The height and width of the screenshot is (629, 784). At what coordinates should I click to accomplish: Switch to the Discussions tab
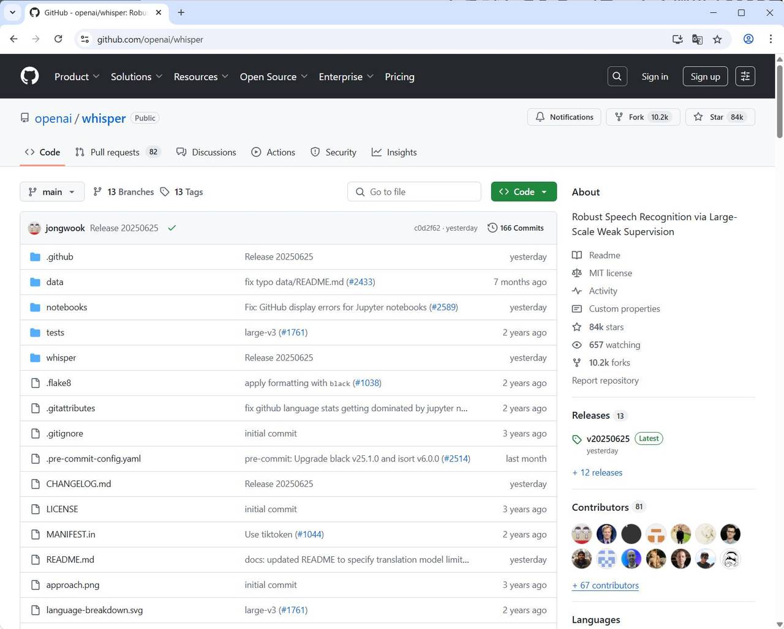(x=206, y=152)
